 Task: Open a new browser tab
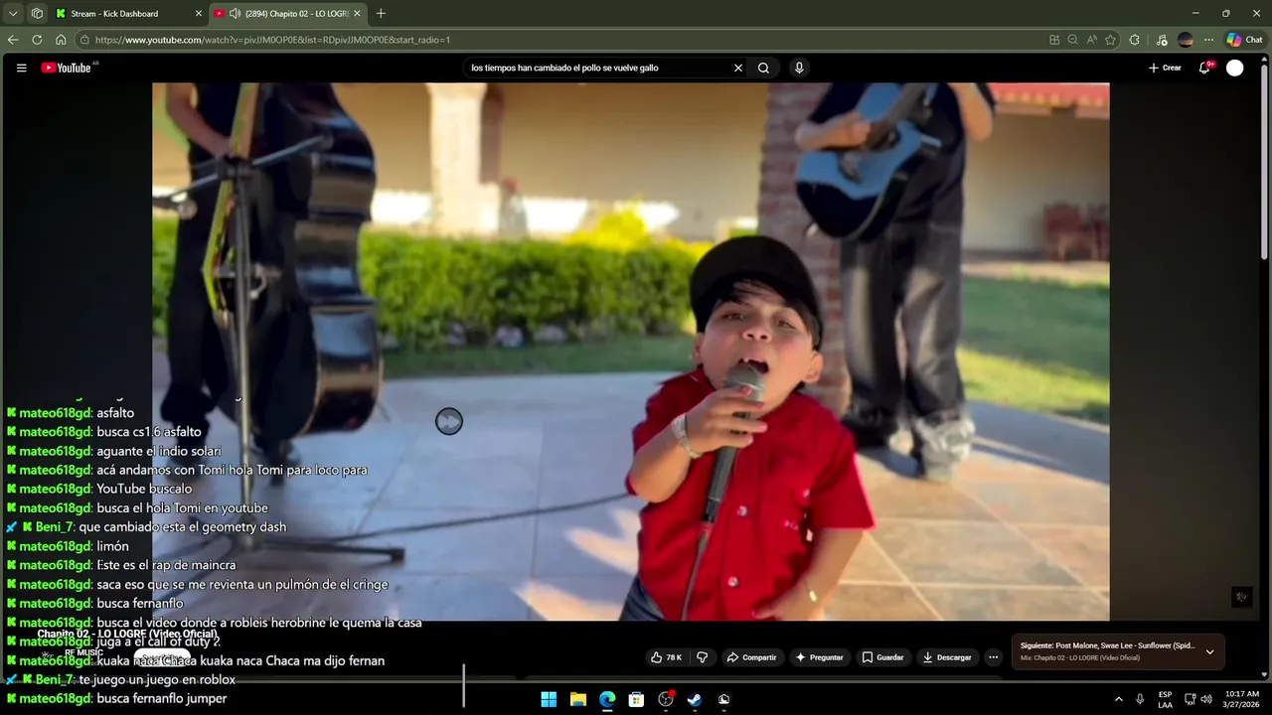[381, 14]
